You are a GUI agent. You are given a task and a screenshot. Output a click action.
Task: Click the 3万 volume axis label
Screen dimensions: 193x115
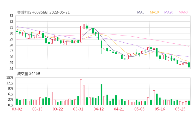click(11, 100)
